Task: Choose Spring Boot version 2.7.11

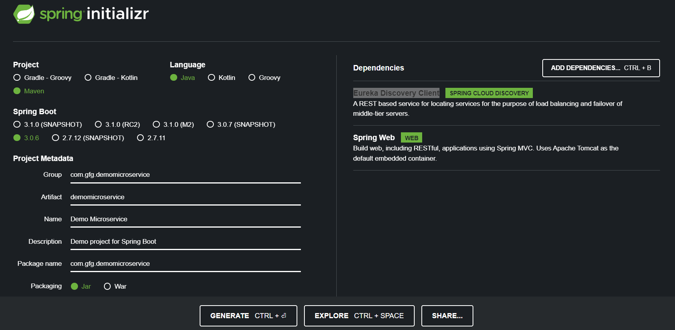Action: pos(140,138)
